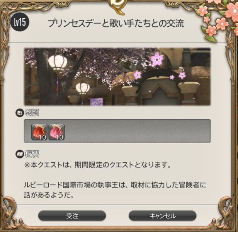Click the empty area of the gray reward panel
This screenshot has width=238, height=232.
pyautogui.click(x=138, y=131)
